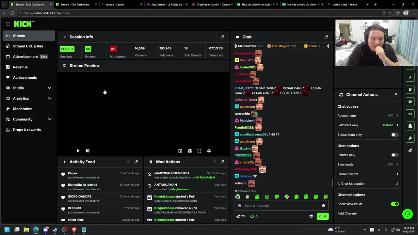Screen dimensions: 418x235
Task: Open the emote picker in the message box
Action: coord(324,206)
